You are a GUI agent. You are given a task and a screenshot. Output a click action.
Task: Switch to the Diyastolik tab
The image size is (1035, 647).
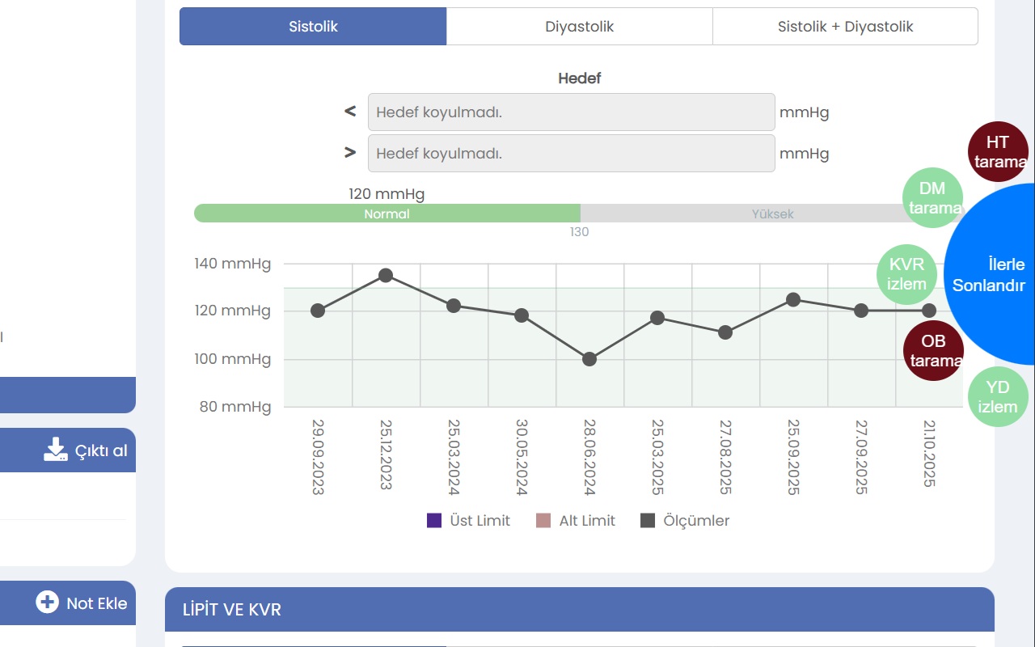[x=579, y=27]
